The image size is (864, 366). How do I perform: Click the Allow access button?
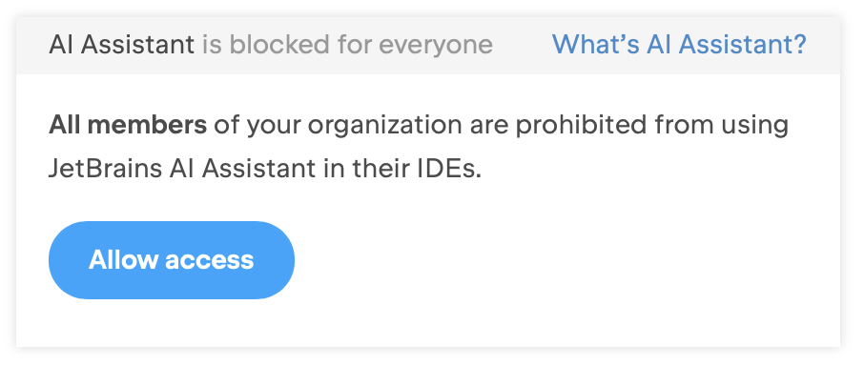172,260
